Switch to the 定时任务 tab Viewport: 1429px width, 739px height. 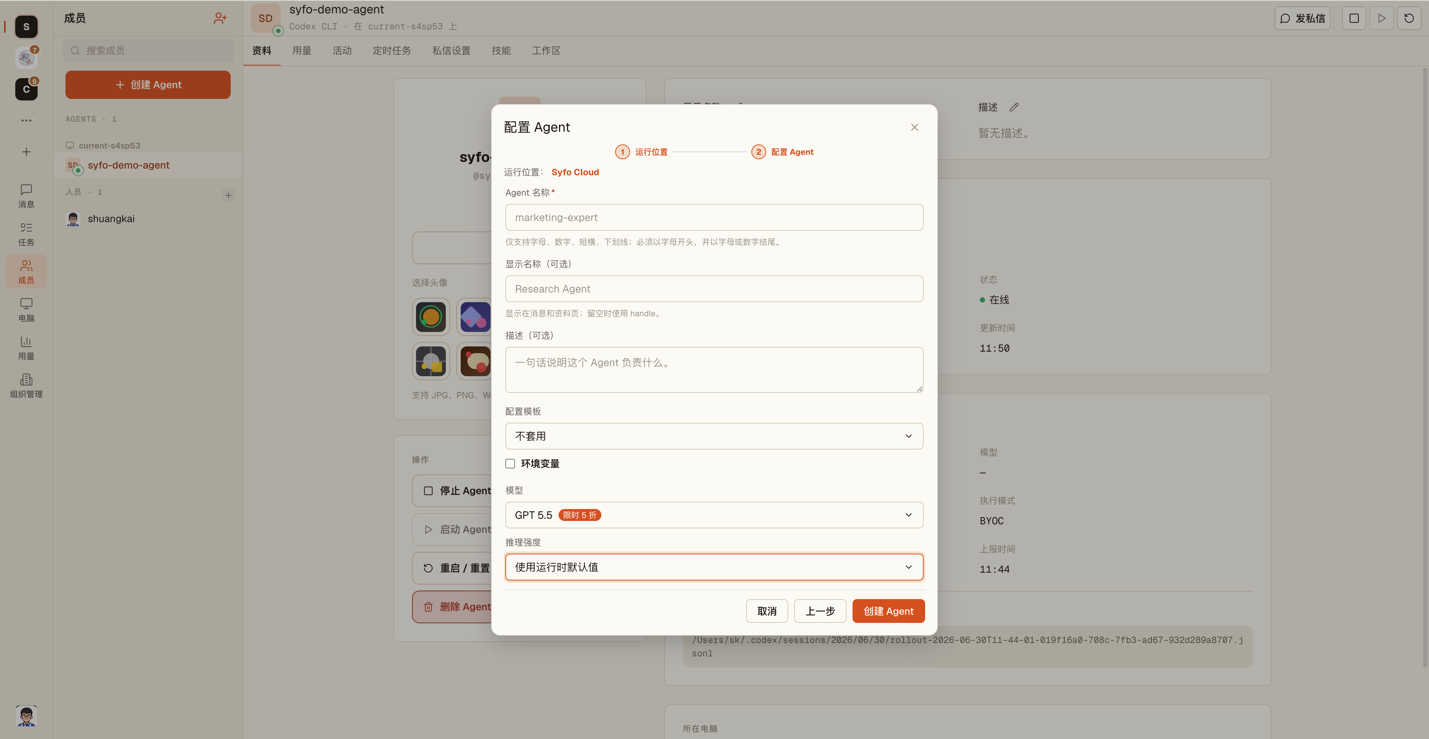click(x=391, y=51)
